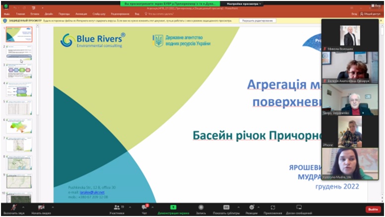Open the Chat with unread badge
Viewport: 385px width, 217px height.
144,208
